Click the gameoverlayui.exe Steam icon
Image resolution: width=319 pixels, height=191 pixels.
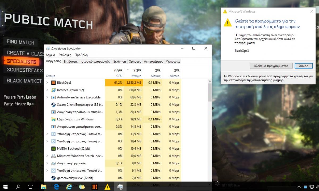pos(53,178)
